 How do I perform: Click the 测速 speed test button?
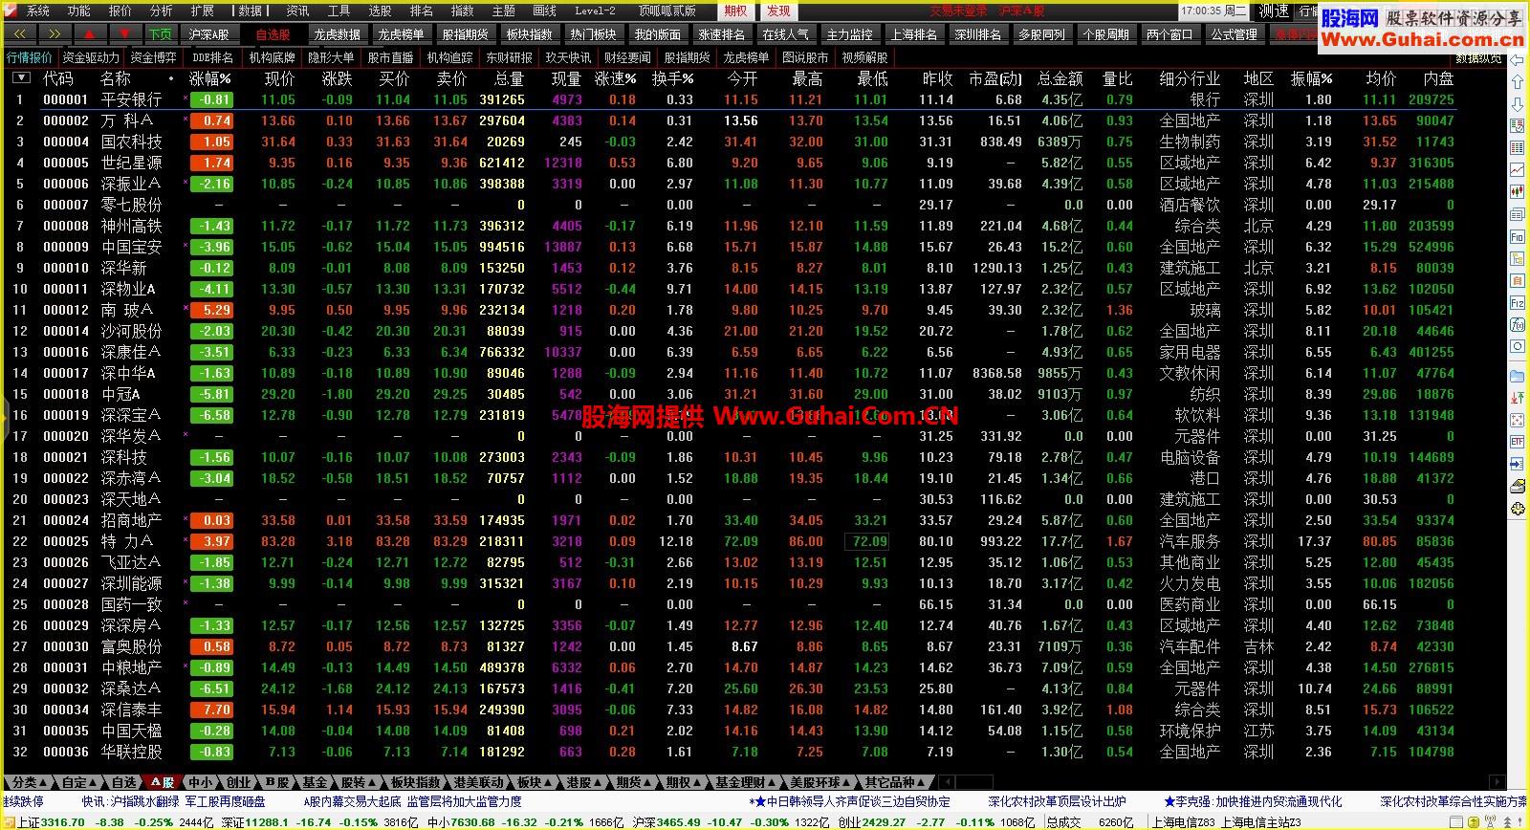[x=1274, y=11]
